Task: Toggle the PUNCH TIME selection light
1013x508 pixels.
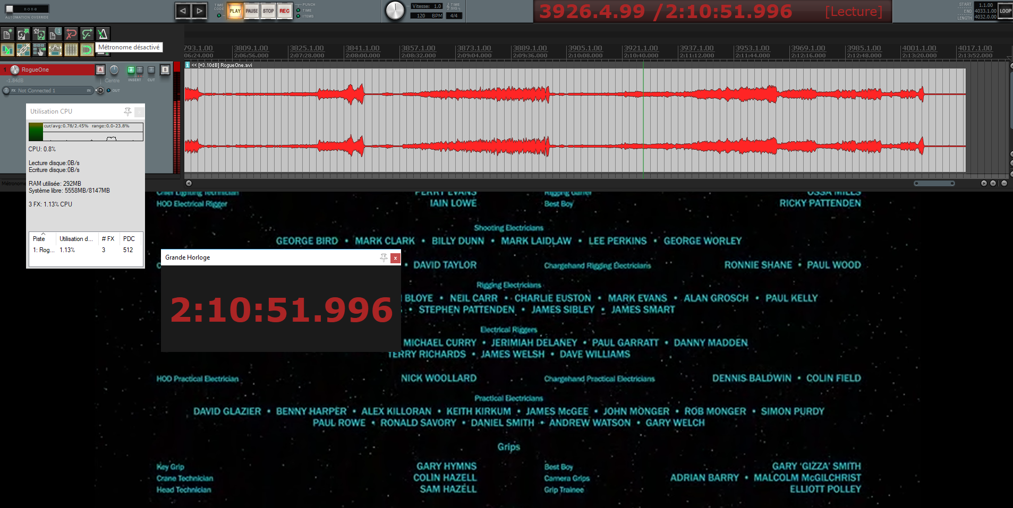Action: (299, 10)
